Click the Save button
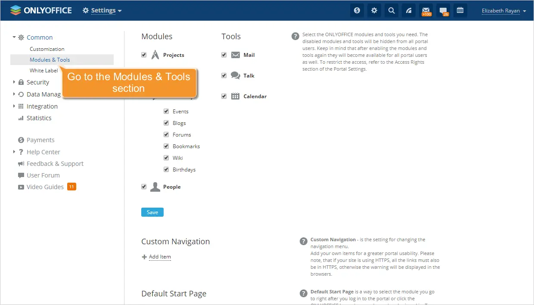 tap(152, 212)
